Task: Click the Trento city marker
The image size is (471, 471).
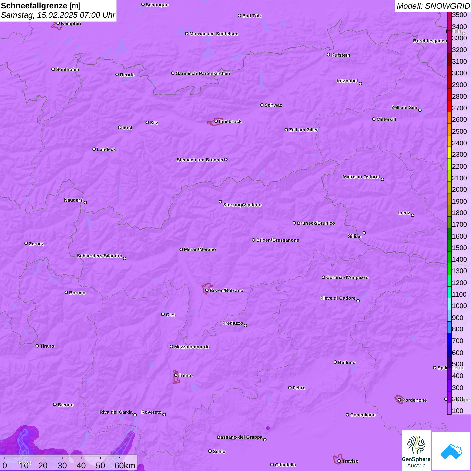Action: coord(176,375)
